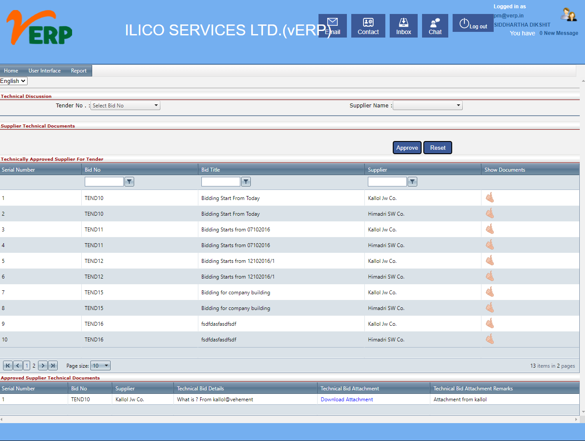Open the English language dropdown
This screenshot has width=585, height=441.
14,81
